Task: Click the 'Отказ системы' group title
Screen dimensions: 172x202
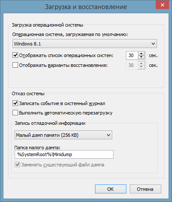Action: click(28, 93)
